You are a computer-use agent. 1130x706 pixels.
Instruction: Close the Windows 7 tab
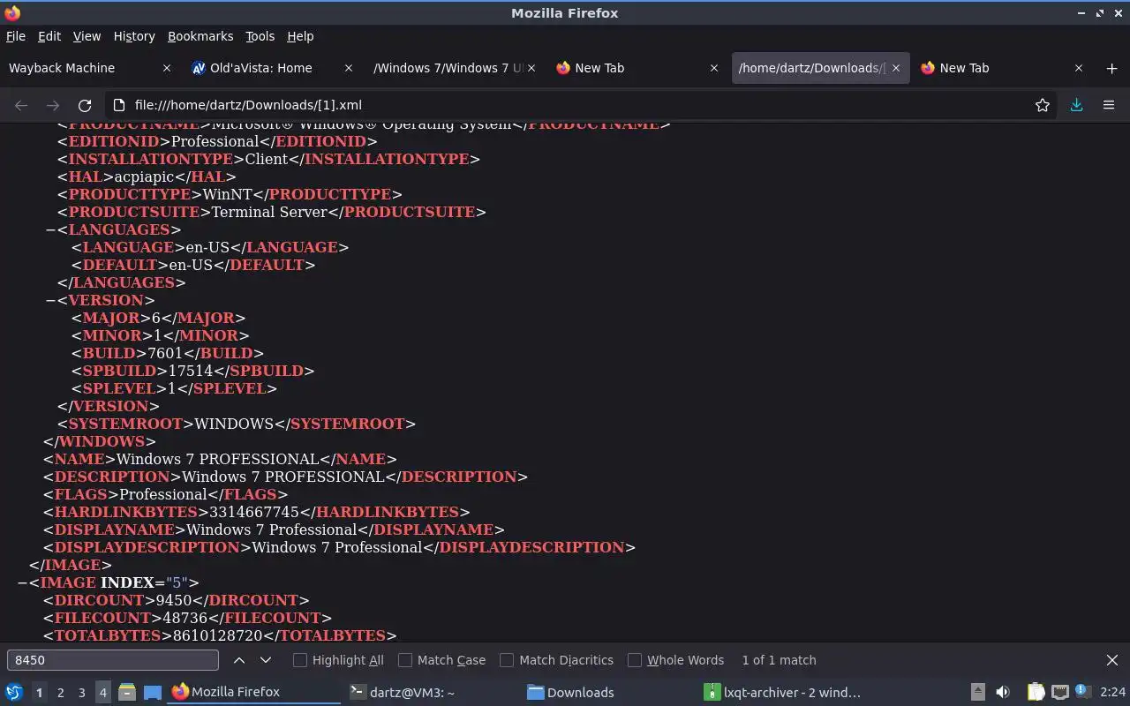[x=531, y=68]
